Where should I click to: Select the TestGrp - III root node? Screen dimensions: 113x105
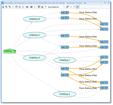(x=10, y=51)
